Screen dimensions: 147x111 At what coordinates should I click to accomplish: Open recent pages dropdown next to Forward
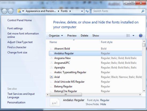(15, 11)
